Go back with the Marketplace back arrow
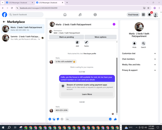 point(4,22)
